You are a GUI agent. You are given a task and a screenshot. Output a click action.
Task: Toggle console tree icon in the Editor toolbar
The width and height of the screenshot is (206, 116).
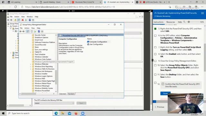(28, 32)
